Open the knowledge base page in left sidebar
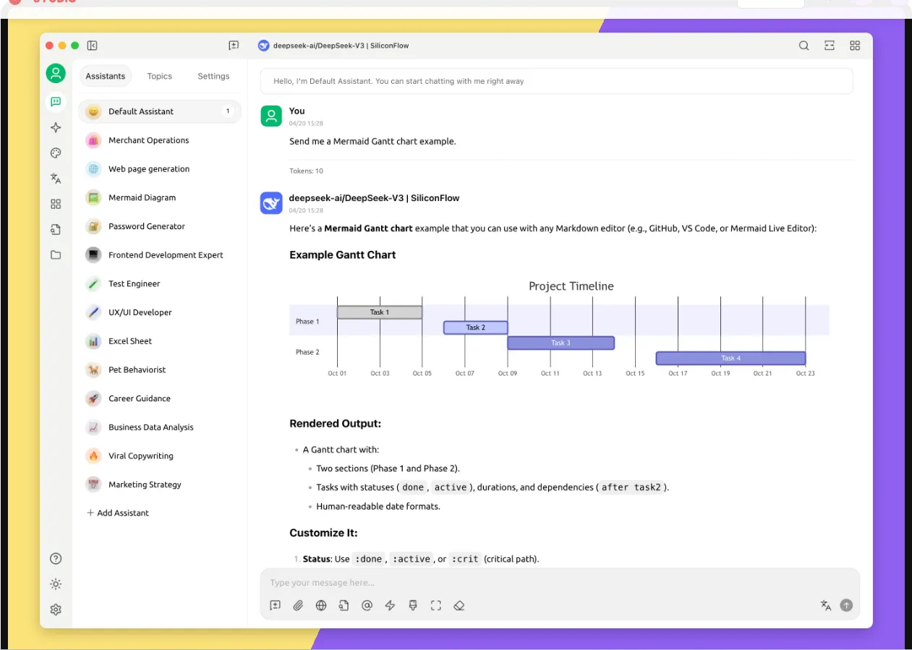Image resolution: width=912 pixels, height=650 pixels. (x=56, y=229)
